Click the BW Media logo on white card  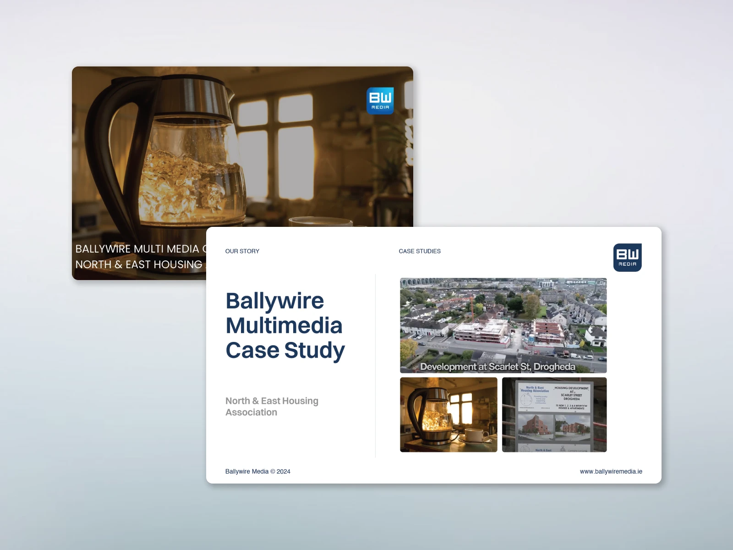[x=628, y=258]
